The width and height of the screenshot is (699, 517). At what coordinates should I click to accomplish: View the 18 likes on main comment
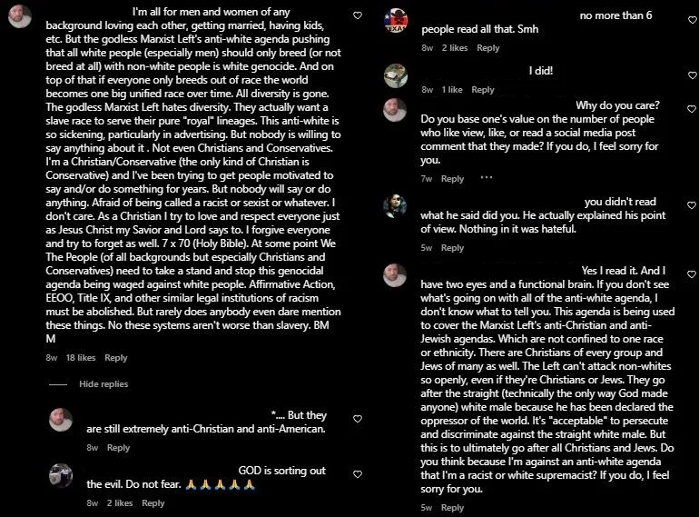[x=81, y=358]
